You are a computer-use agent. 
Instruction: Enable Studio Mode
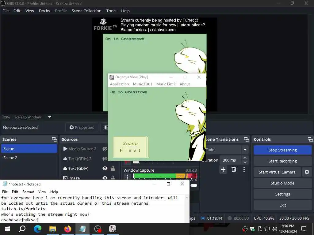coord(282,183)
